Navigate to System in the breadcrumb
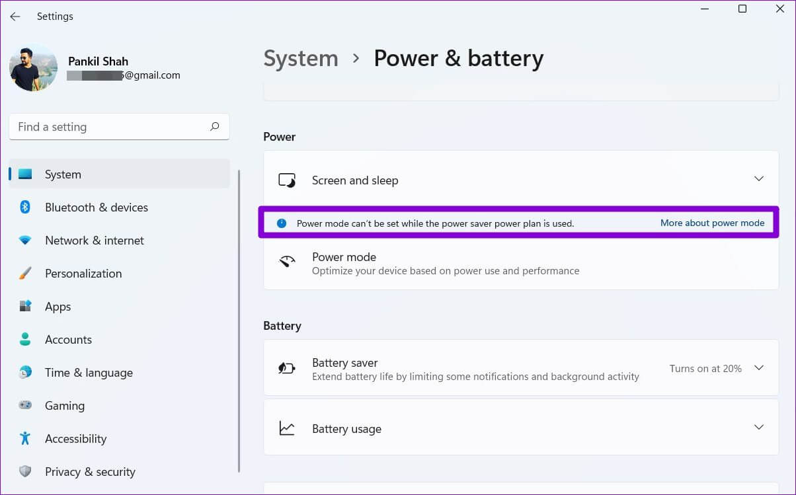 [301, 59]
